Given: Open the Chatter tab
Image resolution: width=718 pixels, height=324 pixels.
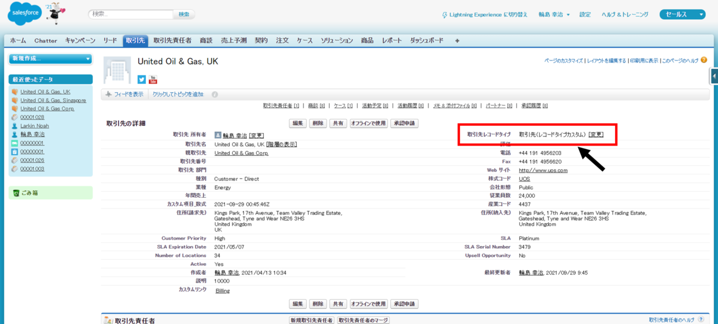Looking at the screenshot, I should (x=45, y=41).
